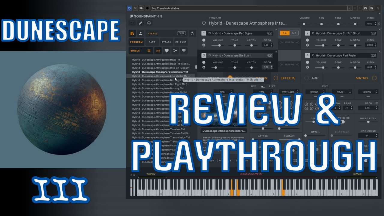Click PCM badge on Dunescape Str Fx 1 Short
The width and height of the screenshot is (384, 216).
[x=373, y=33]
